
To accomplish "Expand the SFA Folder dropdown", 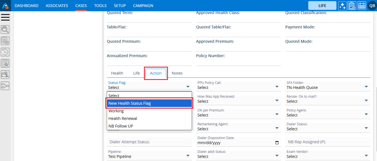I will (327, 87).
